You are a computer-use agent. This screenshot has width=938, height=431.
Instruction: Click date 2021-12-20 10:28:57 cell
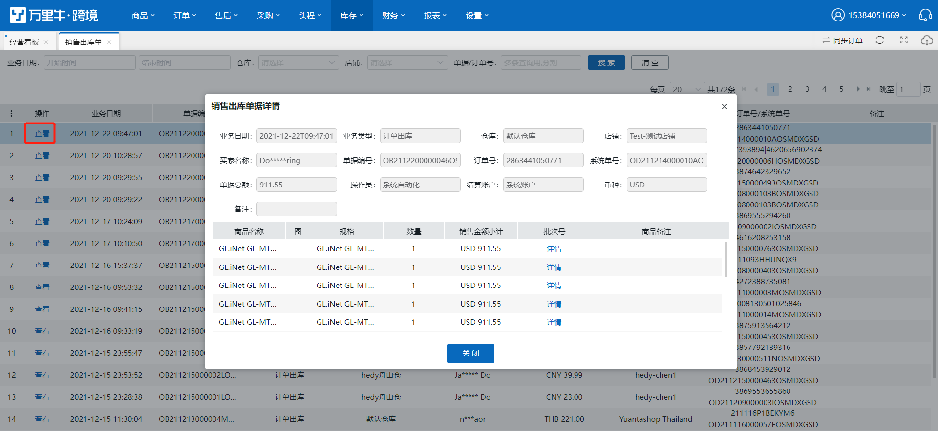(x=106, y=156)
